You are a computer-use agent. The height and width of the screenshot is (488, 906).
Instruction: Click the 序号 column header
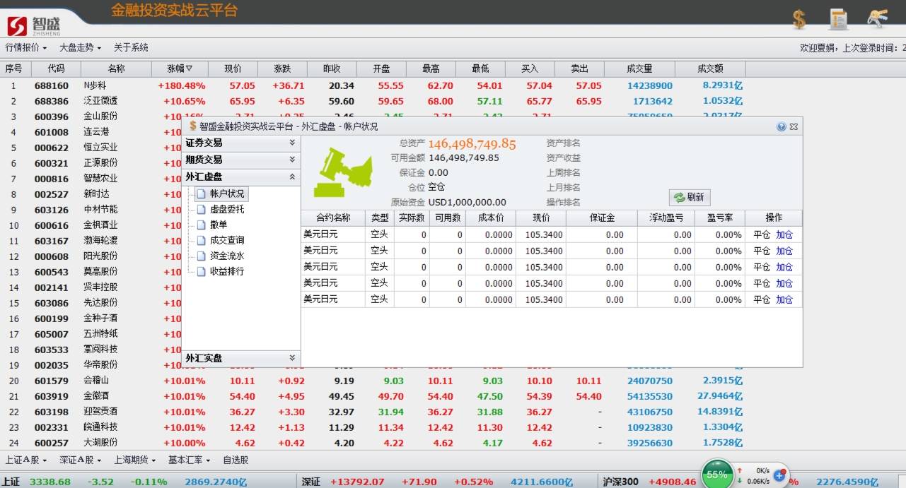(x=14, y=69)
